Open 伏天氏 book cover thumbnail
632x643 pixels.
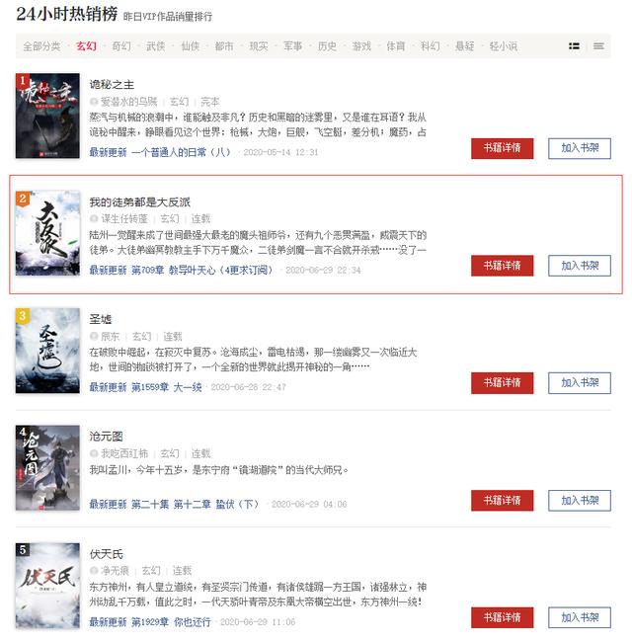(x=47, y=585)
